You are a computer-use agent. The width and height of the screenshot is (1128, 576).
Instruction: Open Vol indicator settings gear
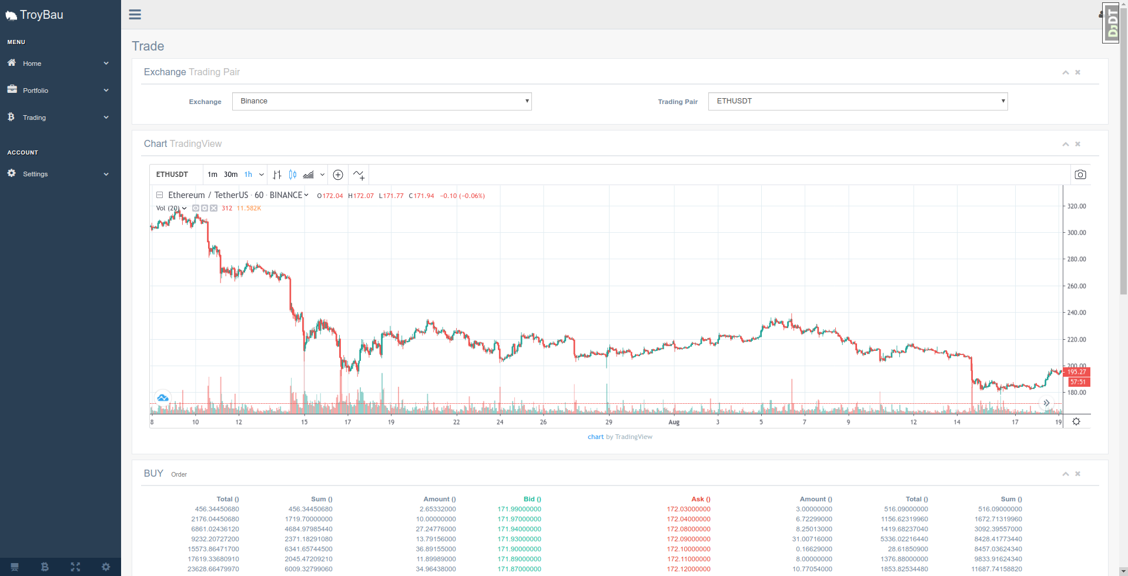pos(205,208)
